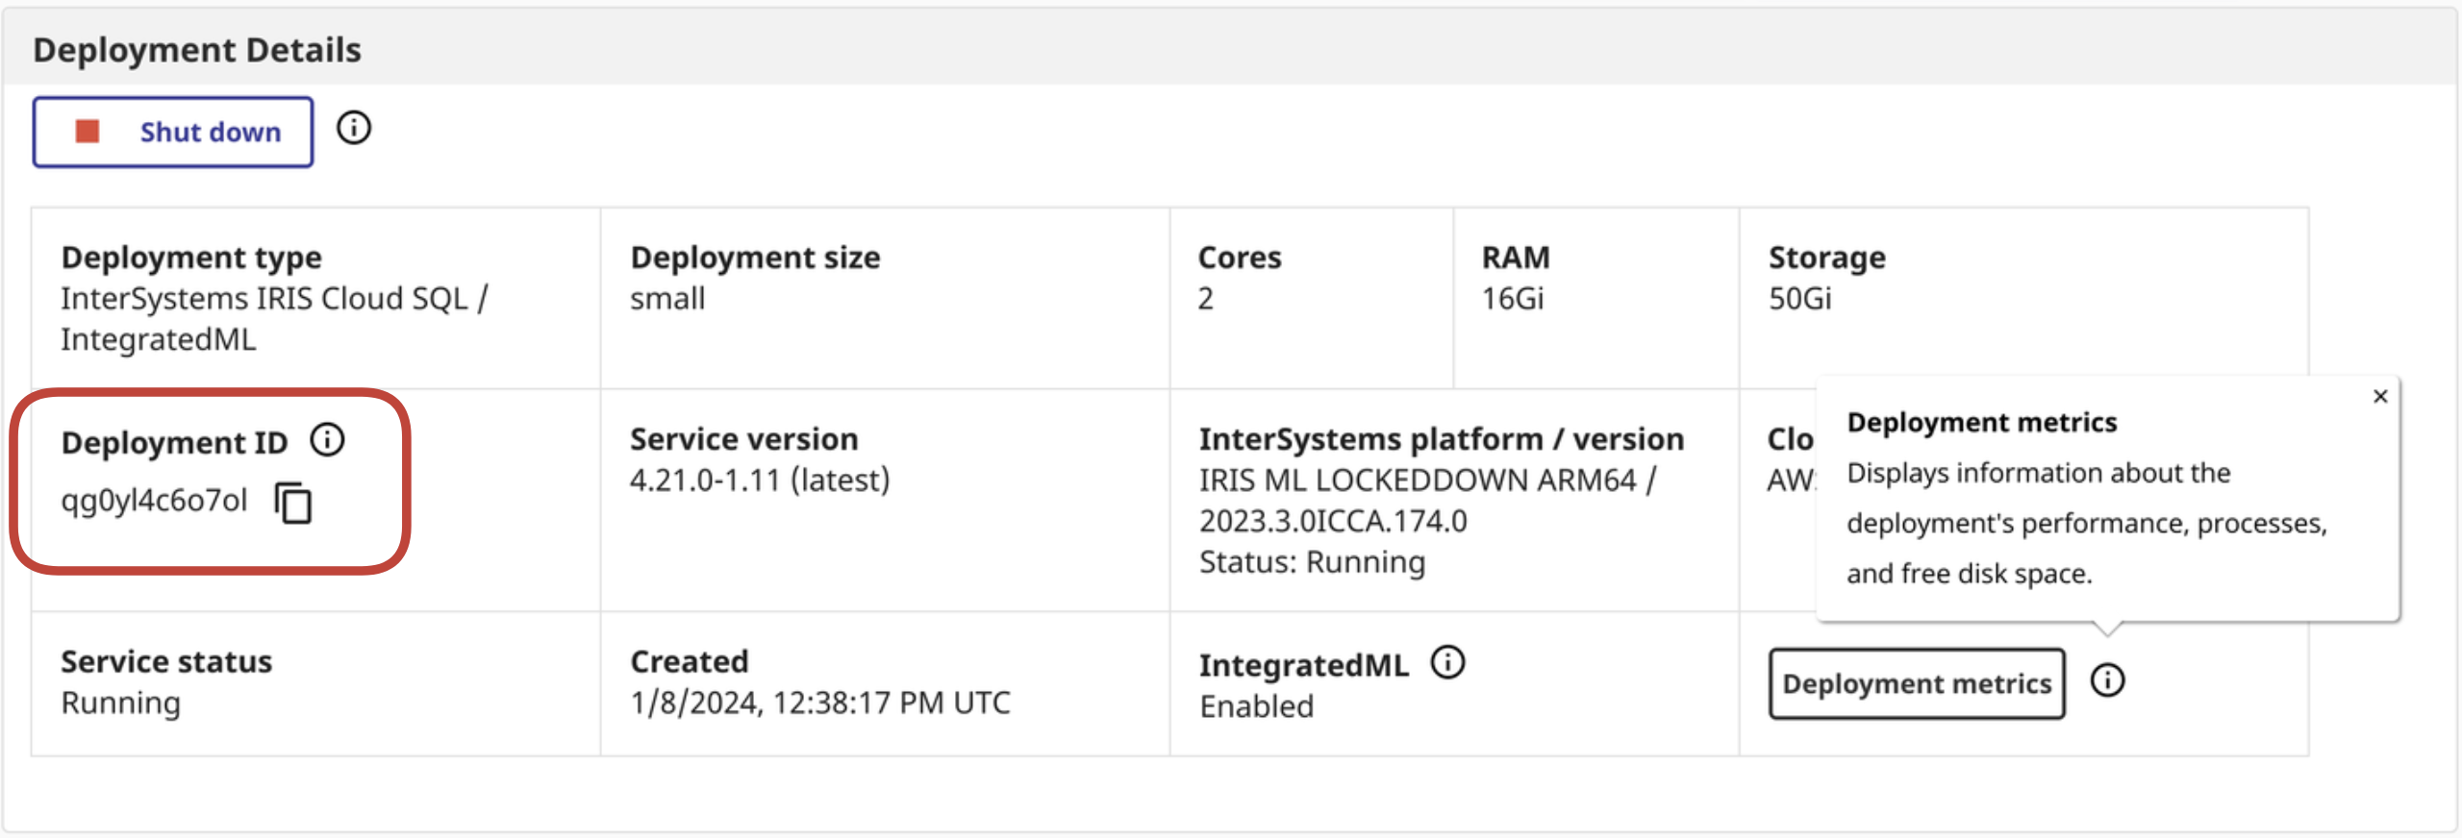Copy the Deployment ID to clipboard

coord(294,503)
